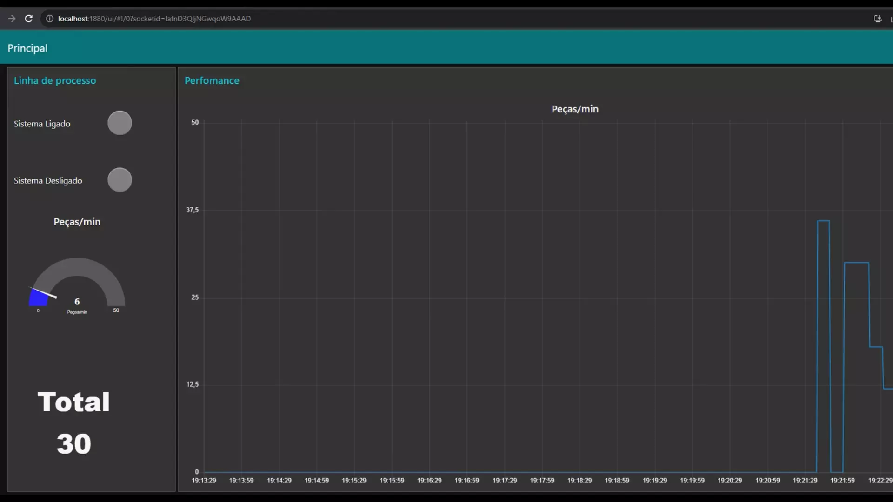Click the x-axis time 19:15:29
This screenshot has width=893, height=502.
(354, 481)
